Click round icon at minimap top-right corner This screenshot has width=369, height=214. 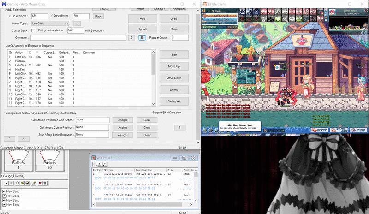[x=366, y=10]
